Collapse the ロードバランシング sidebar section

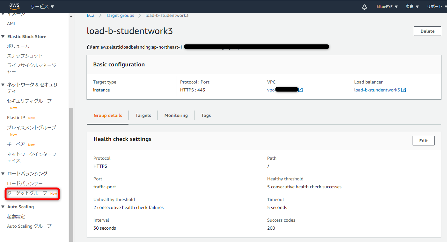3,173
